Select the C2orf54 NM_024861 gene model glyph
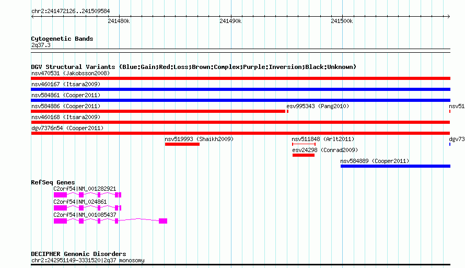Screen dimensions: 465x268 pyautogui.click(x=87, y=208)
